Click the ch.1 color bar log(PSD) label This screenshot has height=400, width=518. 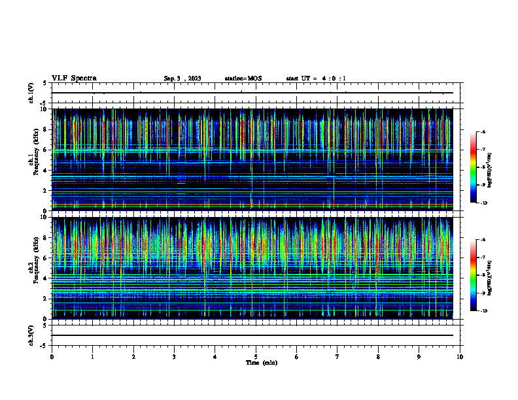490,170
